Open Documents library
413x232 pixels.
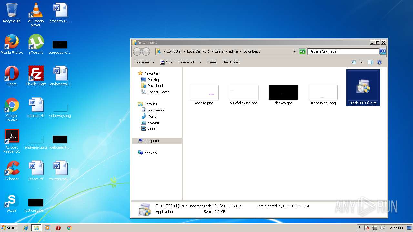156,110
